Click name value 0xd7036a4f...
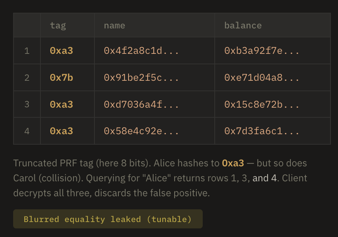338x237 pixels. (141, 104)
